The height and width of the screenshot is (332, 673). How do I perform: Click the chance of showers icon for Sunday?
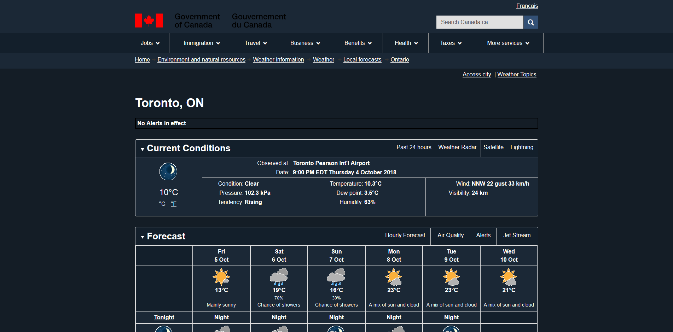(x=336, y=278)
